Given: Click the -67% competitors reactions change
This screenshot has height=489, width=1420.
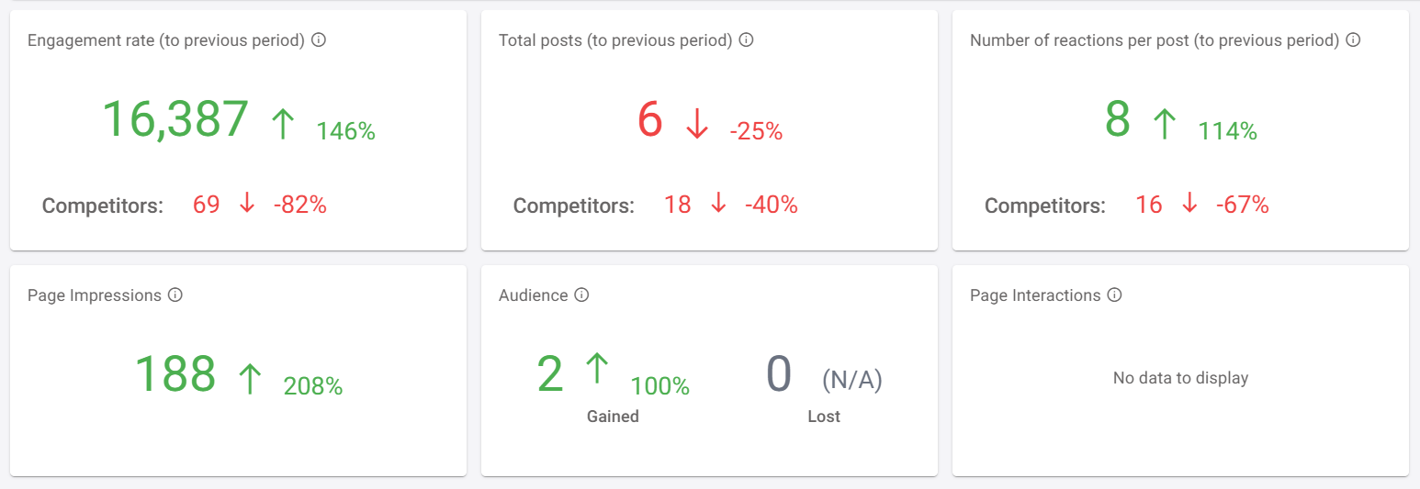Looking at the screenshot, I should [x=1242, y=205].
